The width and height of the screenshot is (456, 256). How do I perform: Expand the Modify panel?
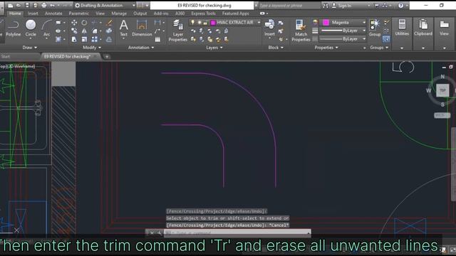point(92,48)
